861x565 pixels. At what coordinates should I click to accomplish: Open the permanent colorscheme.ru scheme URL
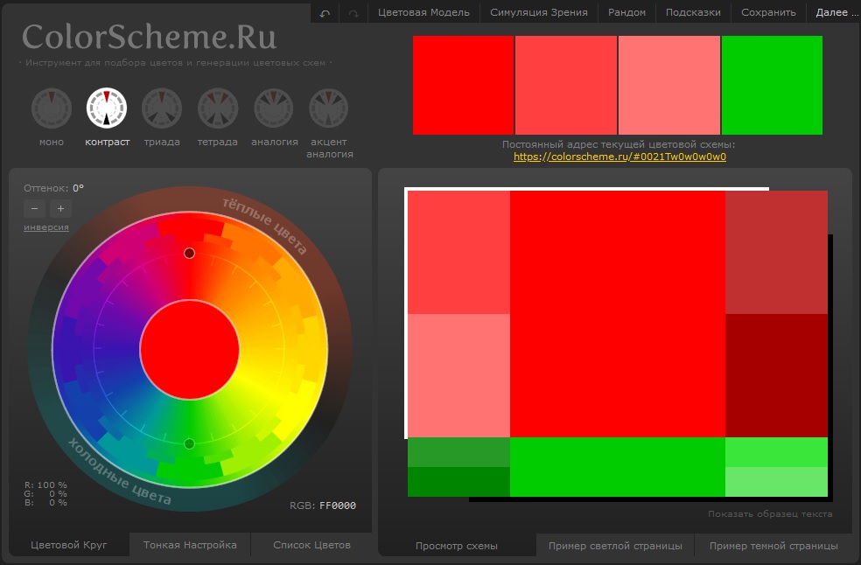tap(620, 157)
